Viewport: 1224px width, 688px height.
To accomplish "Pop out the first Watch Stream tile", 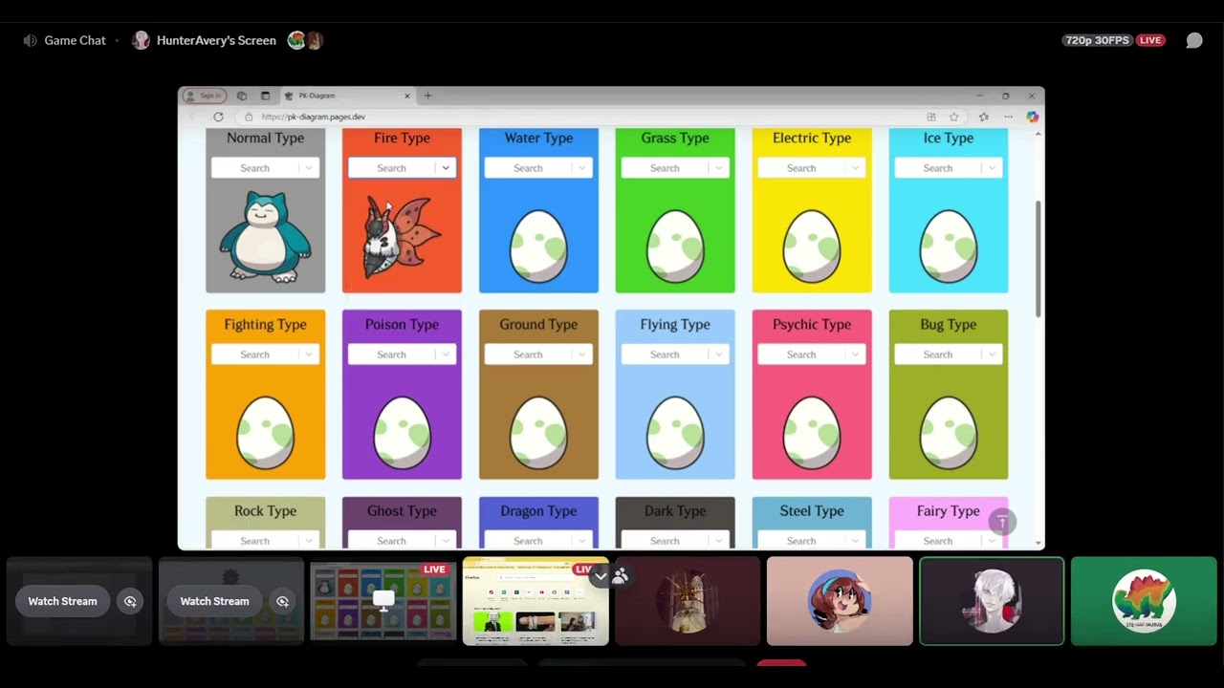I will pos(130,601).
